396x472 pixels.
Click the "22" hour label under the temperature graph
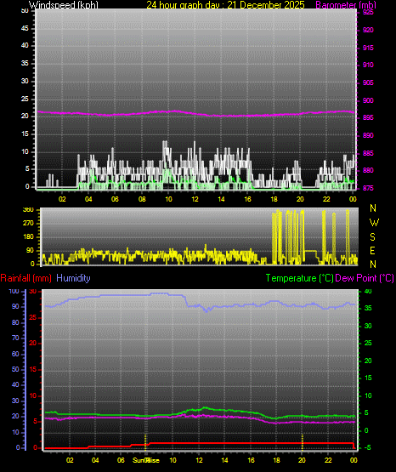pyautogui.click(x=328, y=460)
